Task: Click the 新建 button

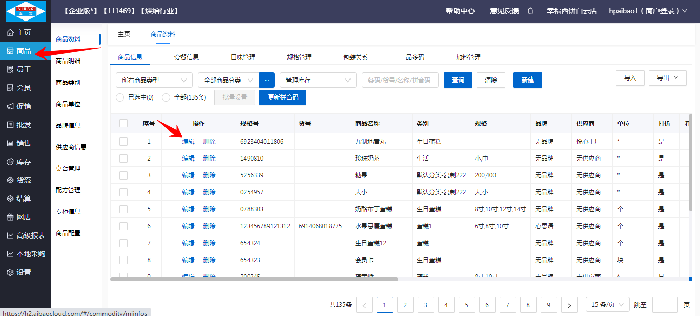Action: click(x=527, y=80)
